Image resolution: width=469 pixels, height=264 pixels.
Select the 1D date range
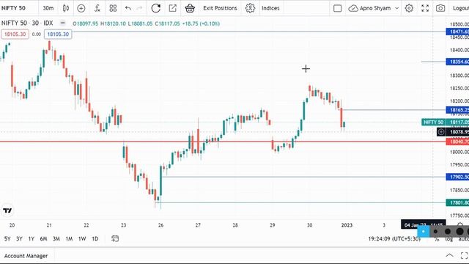pyautogui.click(x=95, y=238)
